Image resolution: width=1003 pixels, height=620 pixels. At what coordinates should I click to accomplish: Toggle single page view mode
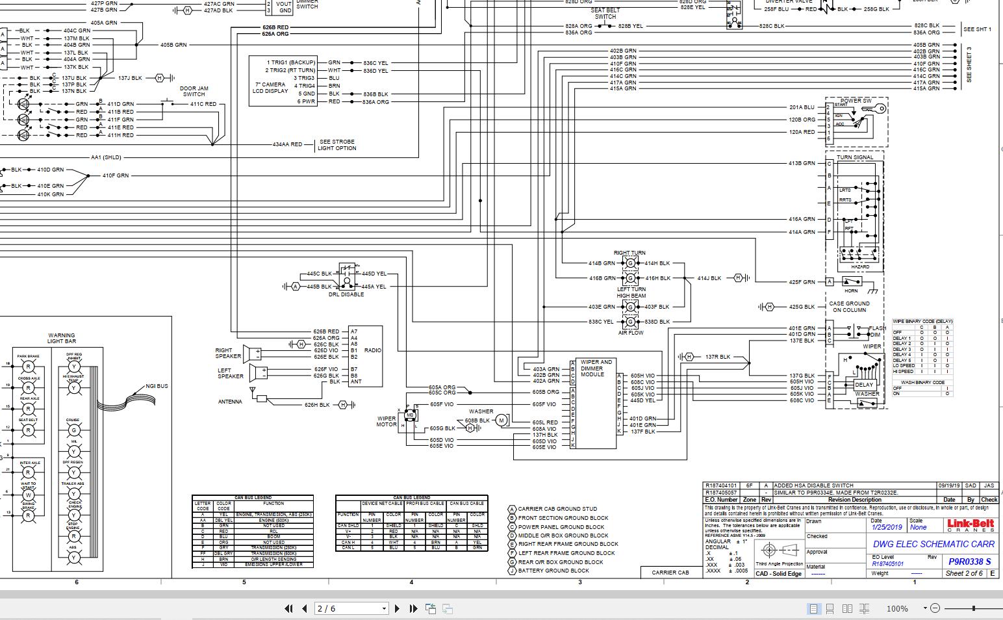(x=813, y=608)
